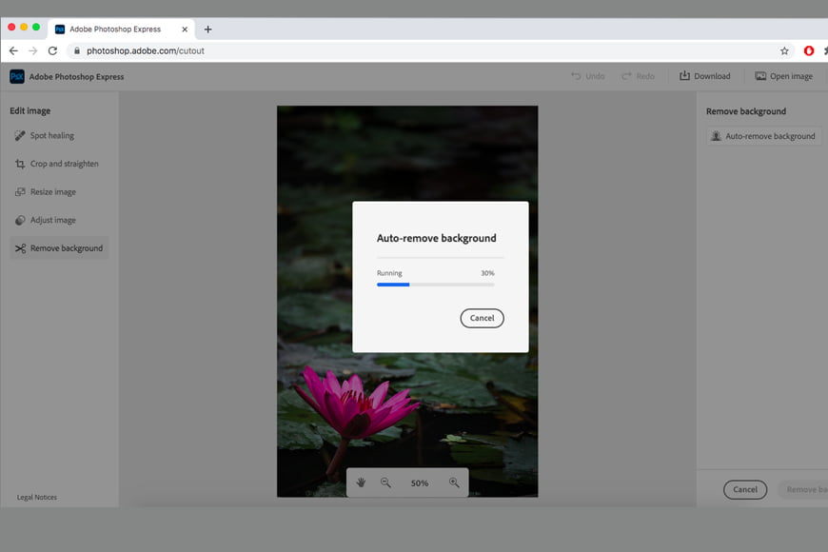828x552 pixels.
Task: Click the zoom in magnifier
Action: [454, 483]
